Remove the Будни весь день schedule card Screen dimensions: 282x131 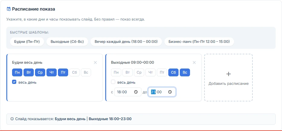(x=95, y=62)
